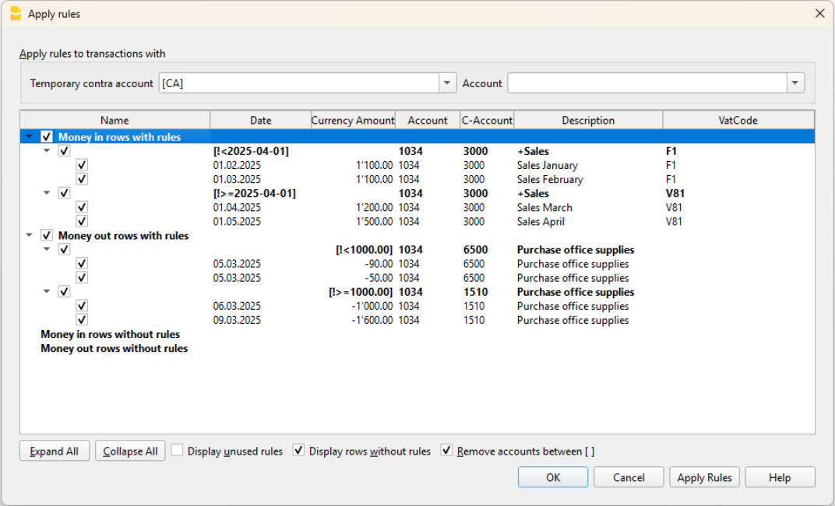The height and width of the screenshot is (506, 835).
Task: Open the empty Account dropdown
Action: click(794, 83)
